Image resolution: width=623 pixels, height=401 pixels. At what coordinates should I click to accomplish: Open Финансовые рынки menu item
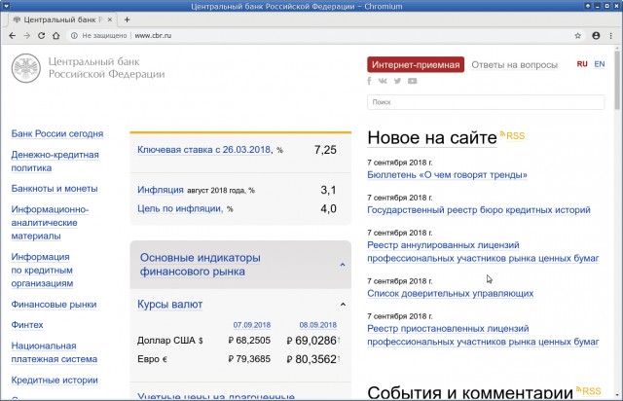click(x=54, y=305)
